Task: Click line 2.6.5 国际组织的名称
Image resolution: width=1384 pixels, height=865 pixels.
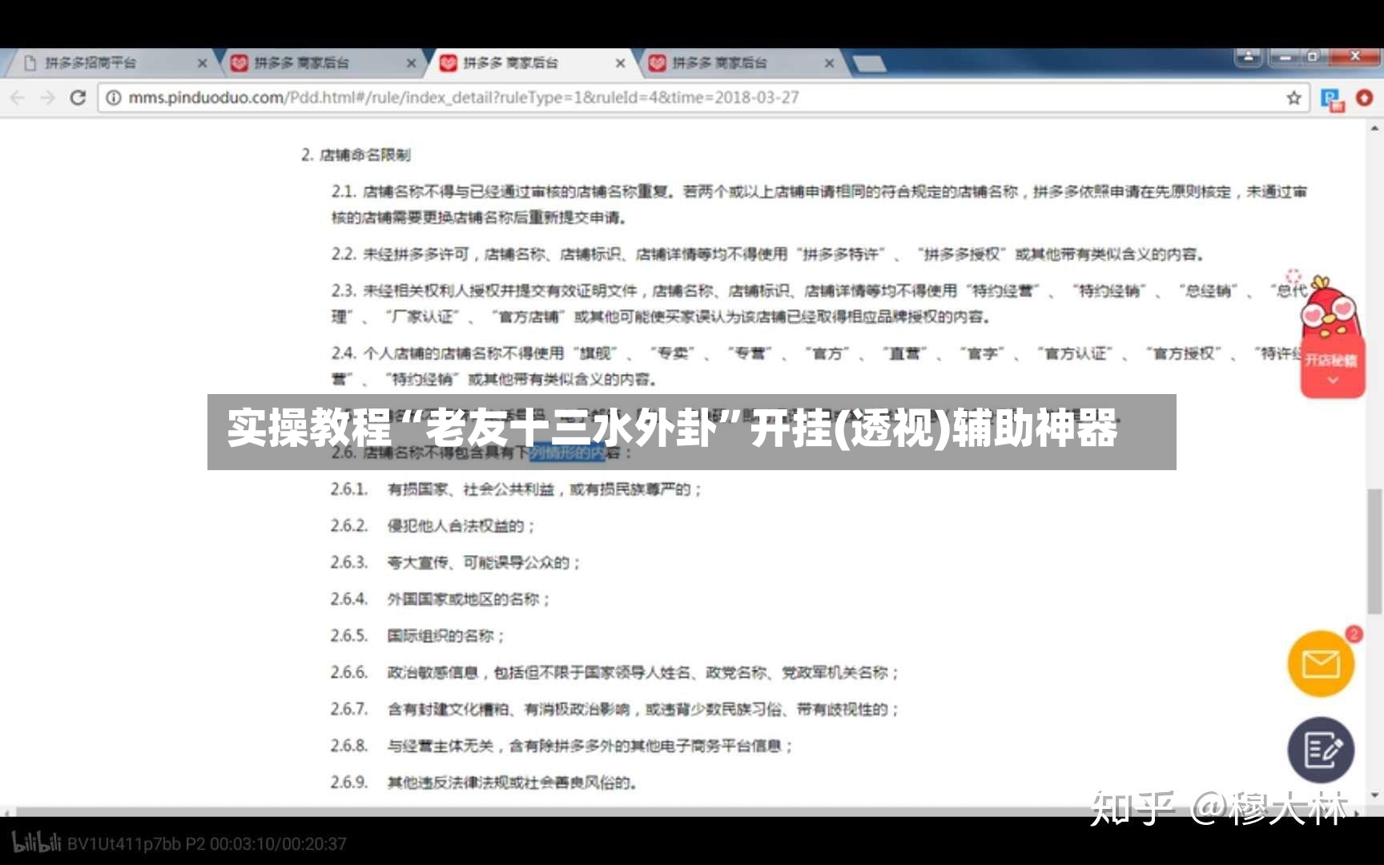Action: coord(418,636)
